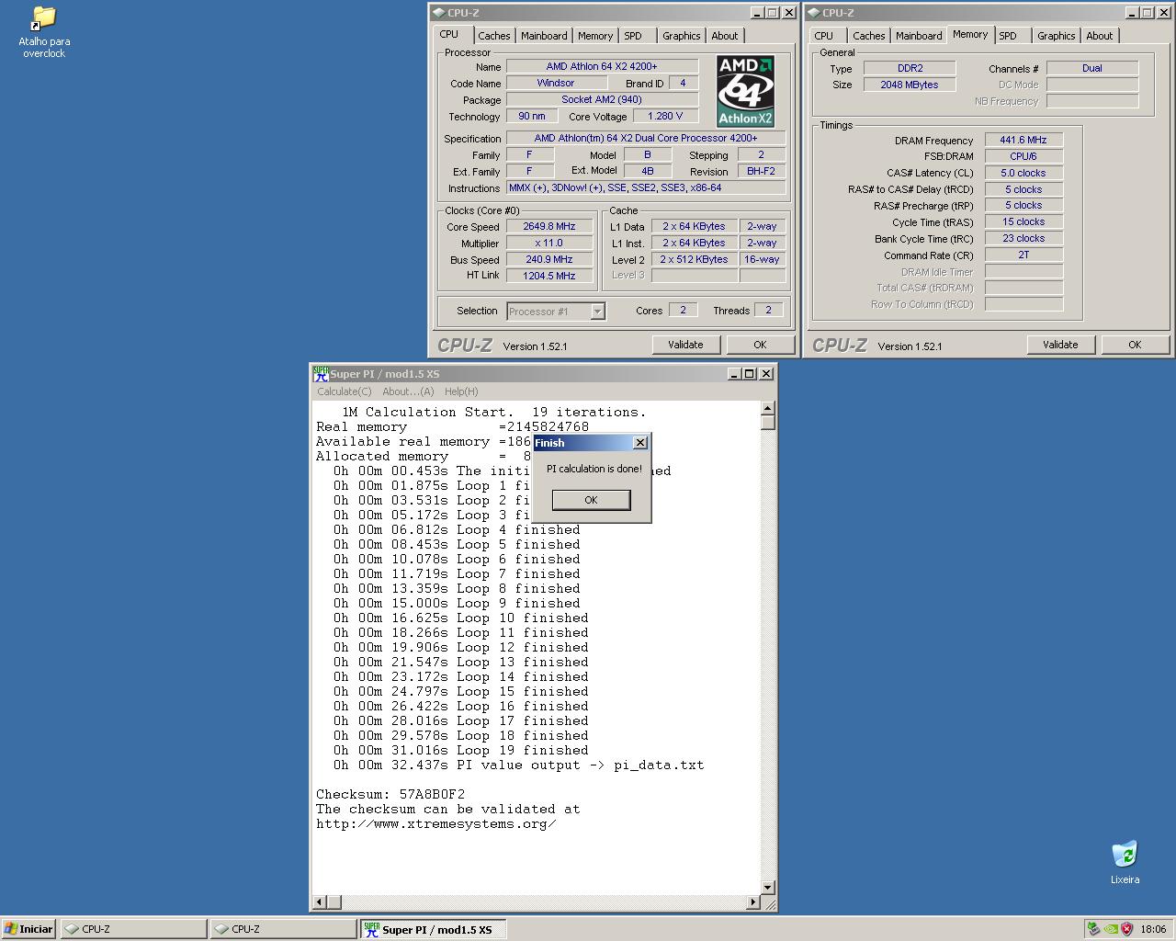
Task: Open About...(A) menu in Super PI
Action: pos(408,391)
